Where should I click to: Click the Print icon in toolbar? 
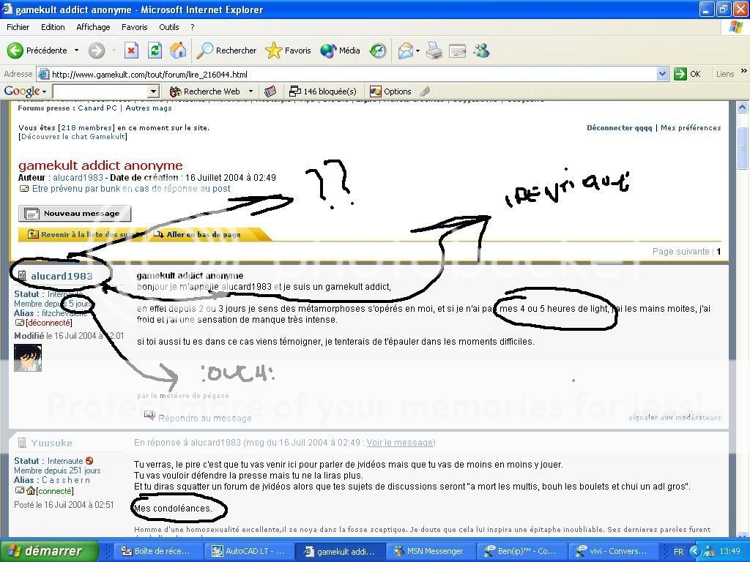point(434,50)
